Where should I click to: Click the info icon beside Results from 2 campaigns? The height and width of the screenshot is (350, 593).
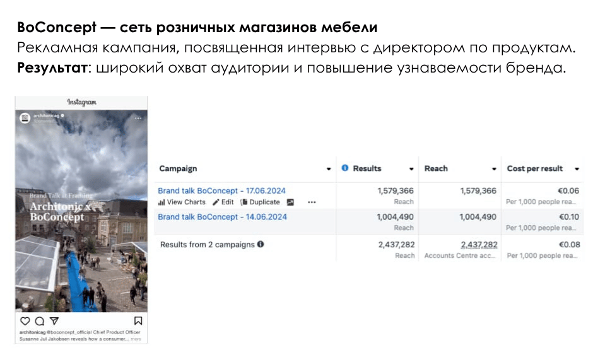(261, 244)
